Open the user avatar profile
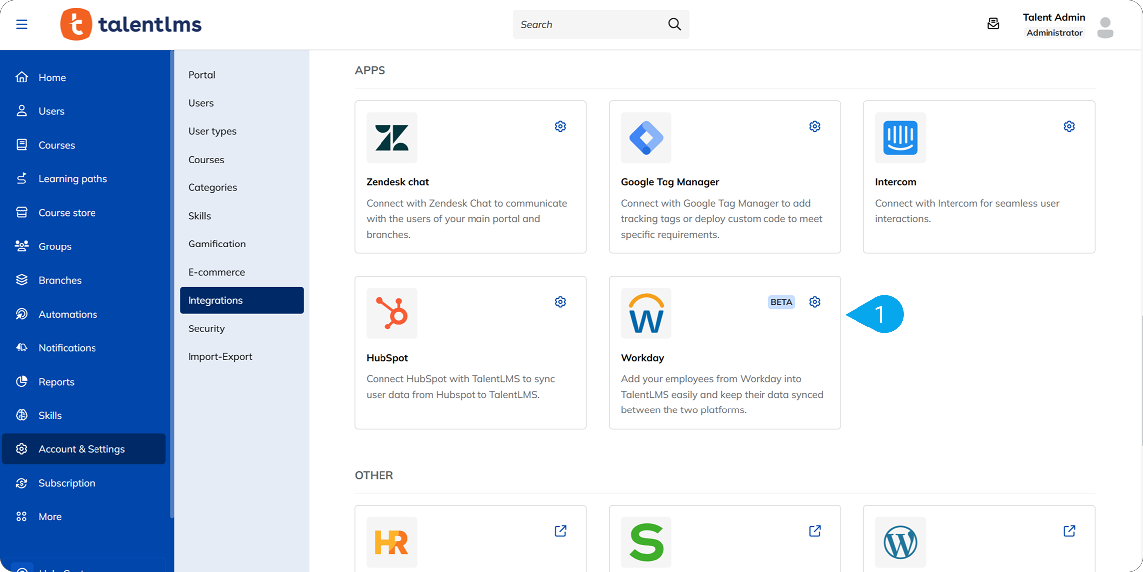 click(1105, 27)
